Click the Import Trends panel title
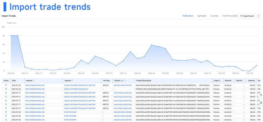The width and height of the screenshot is (263, 122). [9, 16]
